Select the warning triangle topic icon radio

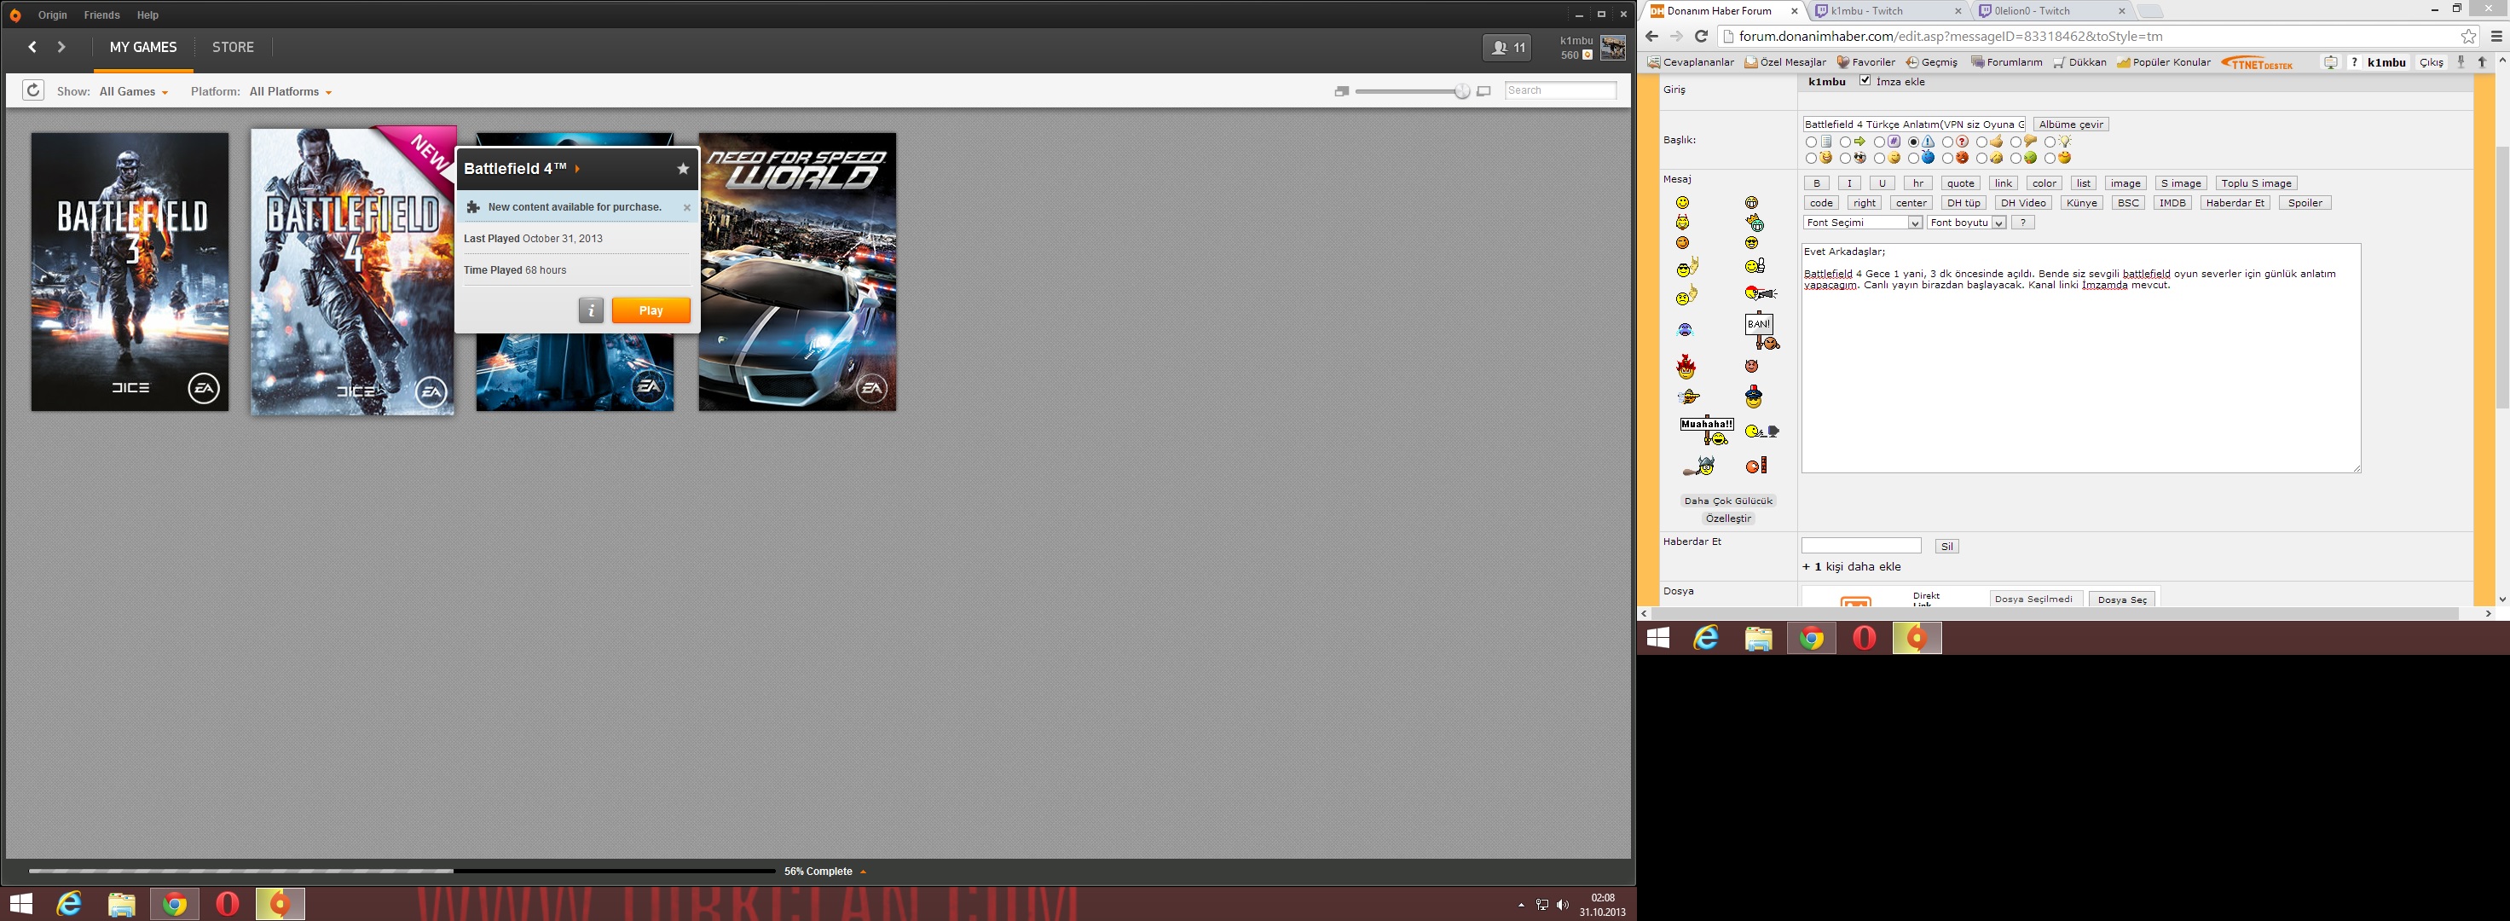tap(1912, 142)
